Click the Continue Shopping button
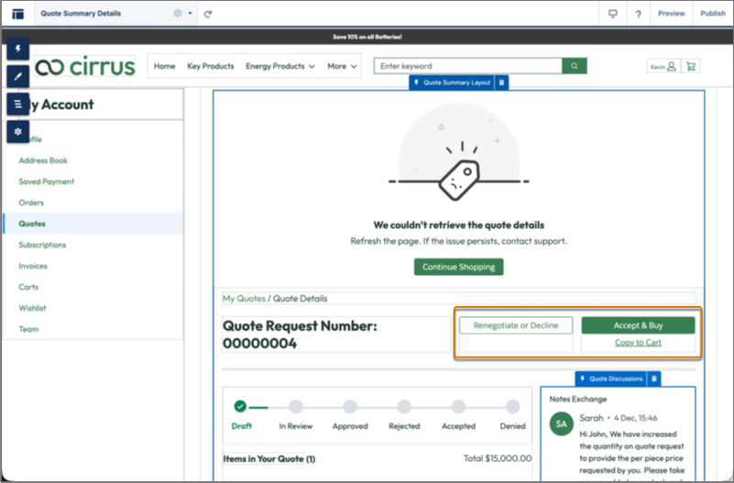The height and width of the screenshot is (483, 734). (459, 267)
